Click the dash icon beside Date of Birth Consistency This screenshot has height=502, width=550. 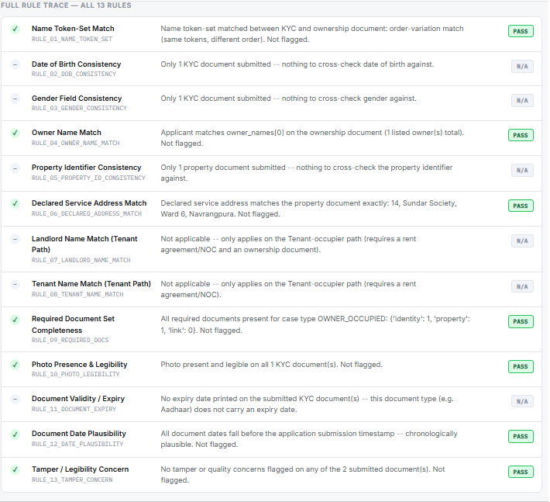[15, 64]
